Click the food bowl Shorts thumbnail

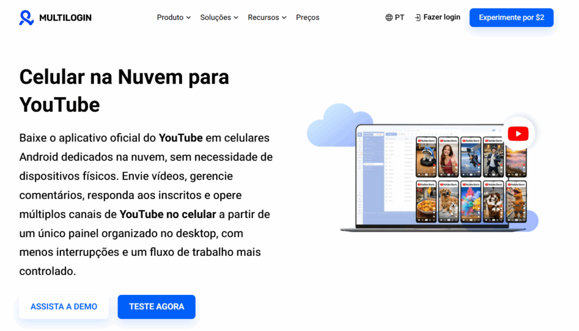click(x=426, y=202)
